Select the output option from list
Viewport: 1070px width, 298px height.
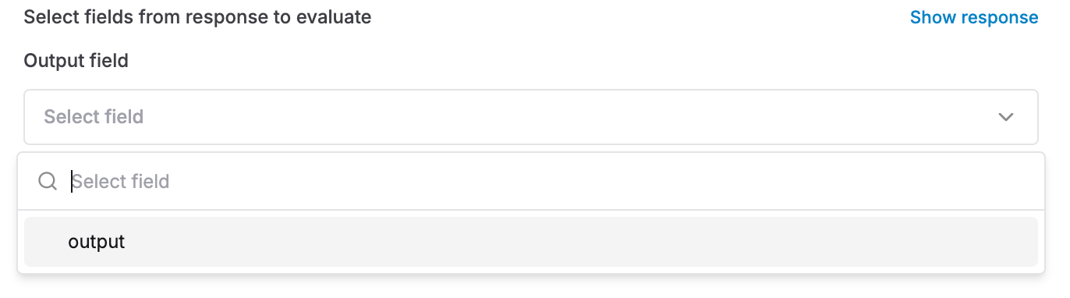click(530, 242)
